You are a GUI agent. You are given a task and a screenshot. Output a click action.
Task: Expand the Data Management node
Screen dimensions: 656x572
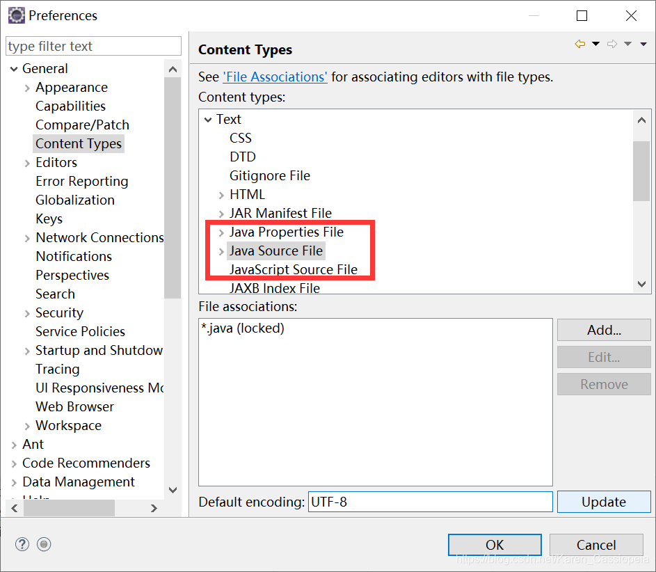(x=14, y=482)
